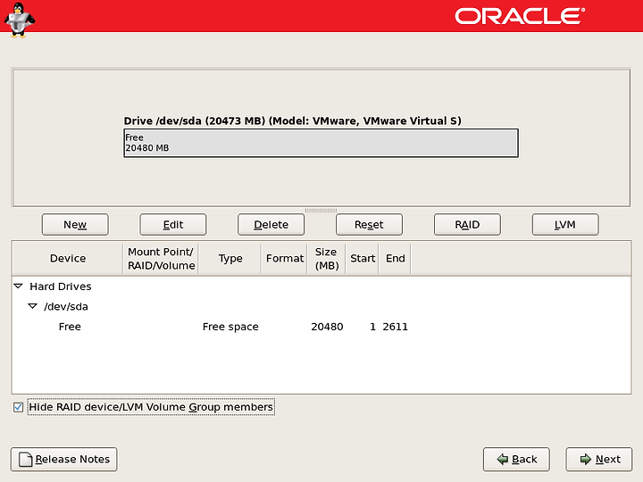This screenshot has width=643, height=482.
Task: Select the Free 20480 MB disk graphic
Action: pyautogui.click(x=321, y=143)
